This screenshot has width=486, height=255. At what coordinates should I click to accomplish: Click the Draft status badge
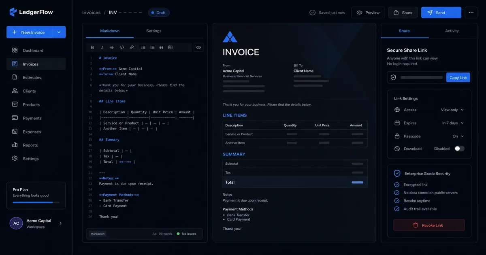coord(158,13)
